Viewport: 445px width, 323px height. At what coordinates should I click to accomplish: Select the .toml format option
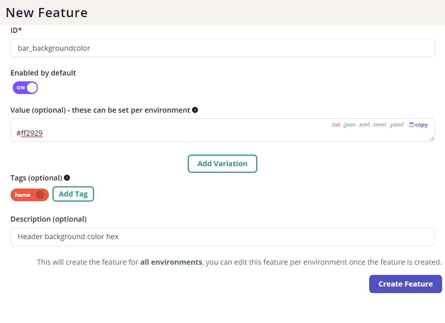pos(379,125)
